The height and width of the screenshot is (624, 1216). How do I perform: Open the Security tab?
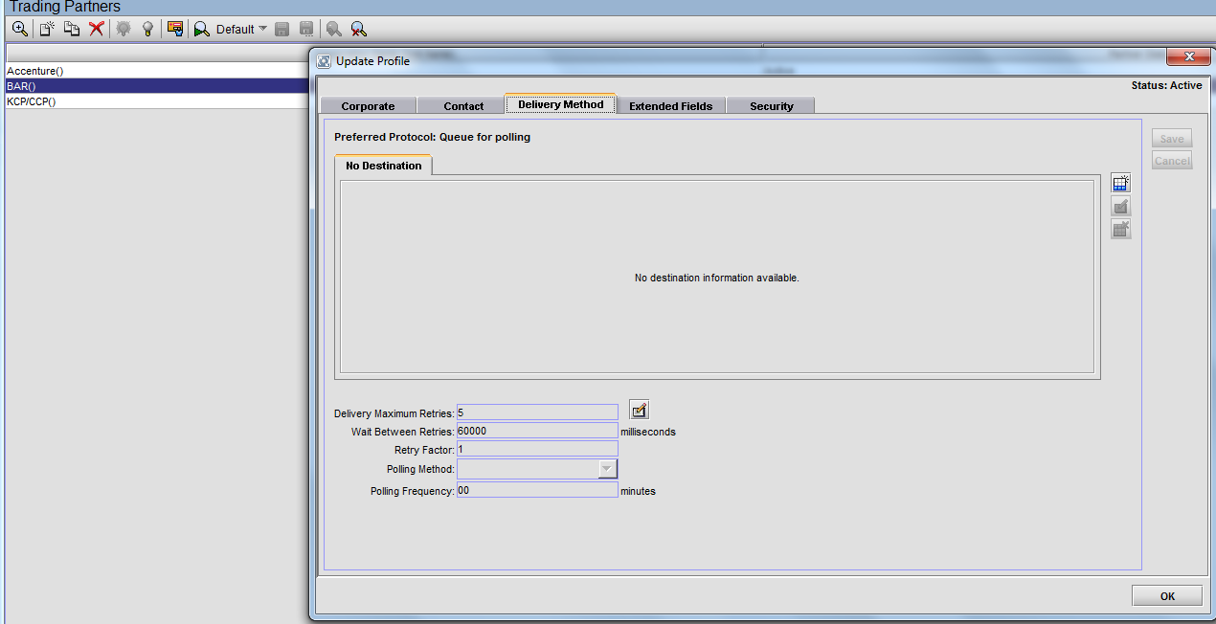pyautogui.click(x=770, y=105)
